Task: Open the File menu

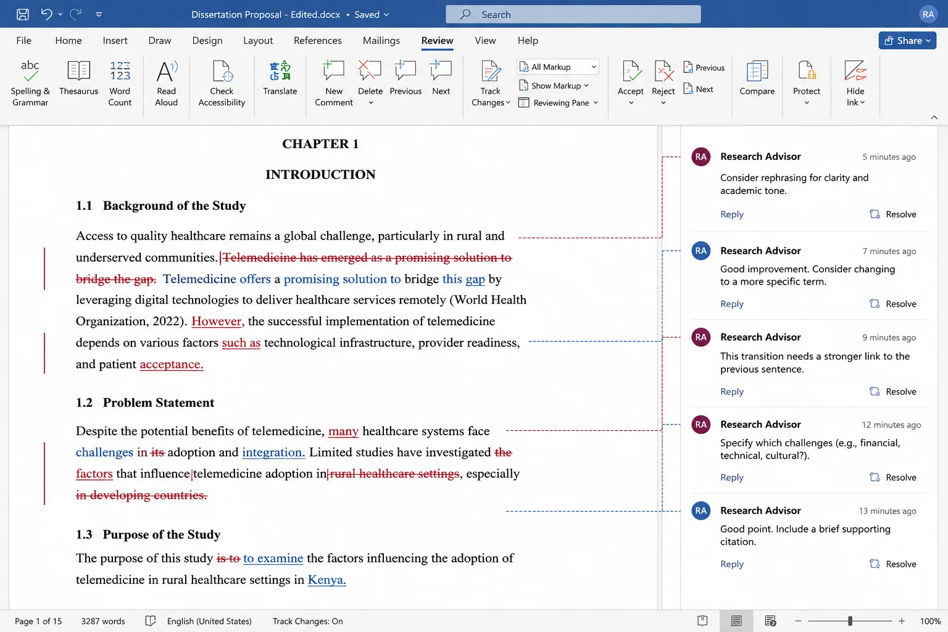Action: 23,40
